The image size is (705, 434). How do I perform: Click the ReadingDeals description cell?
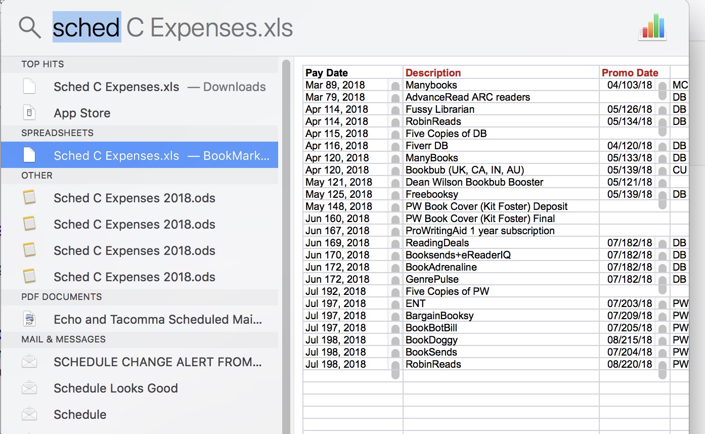pos(501,243)
